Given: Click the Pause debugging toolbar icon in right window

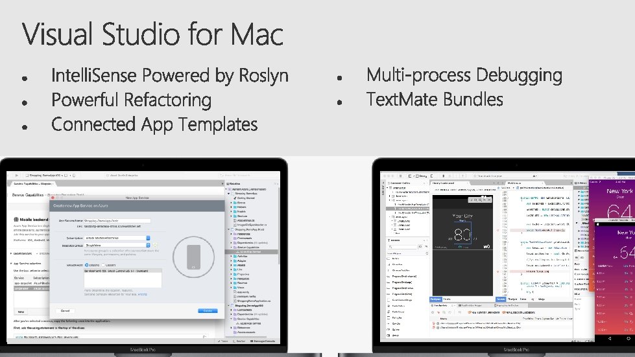Looking at the screenshot, I should pos(444,176).
